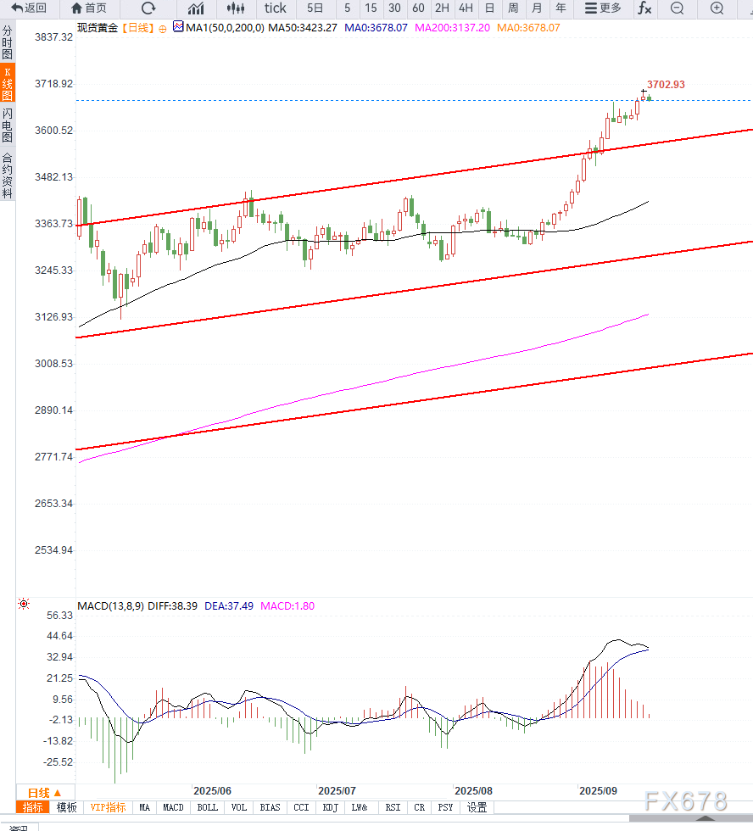Image resolution: width=753 pixels, height=831 pixels.
Task: Switch to candlestick chart icon
Action: click(x=237, y=8)
